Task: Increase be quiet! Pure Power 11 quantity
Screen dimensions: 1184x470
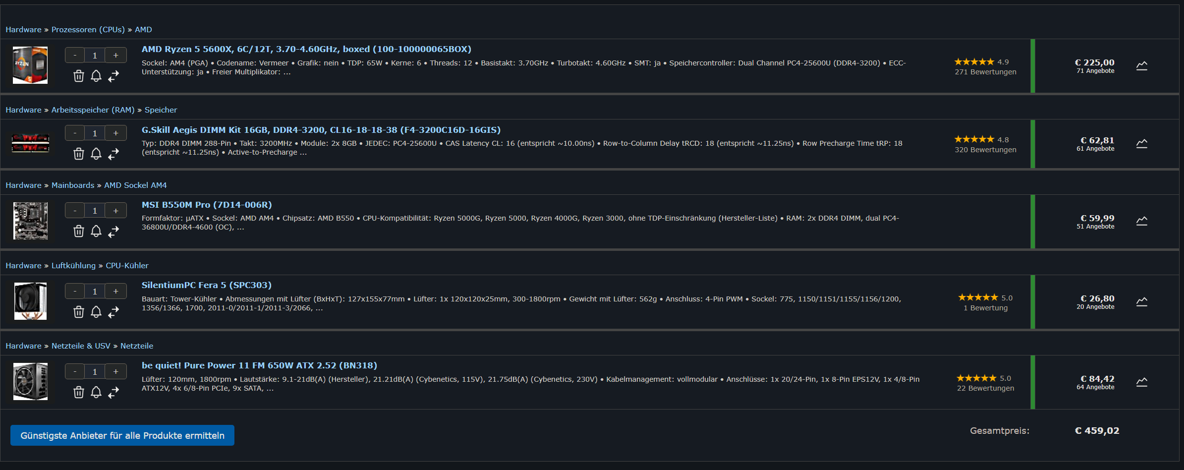Action: pyautogui.click(x=116, y=371)
